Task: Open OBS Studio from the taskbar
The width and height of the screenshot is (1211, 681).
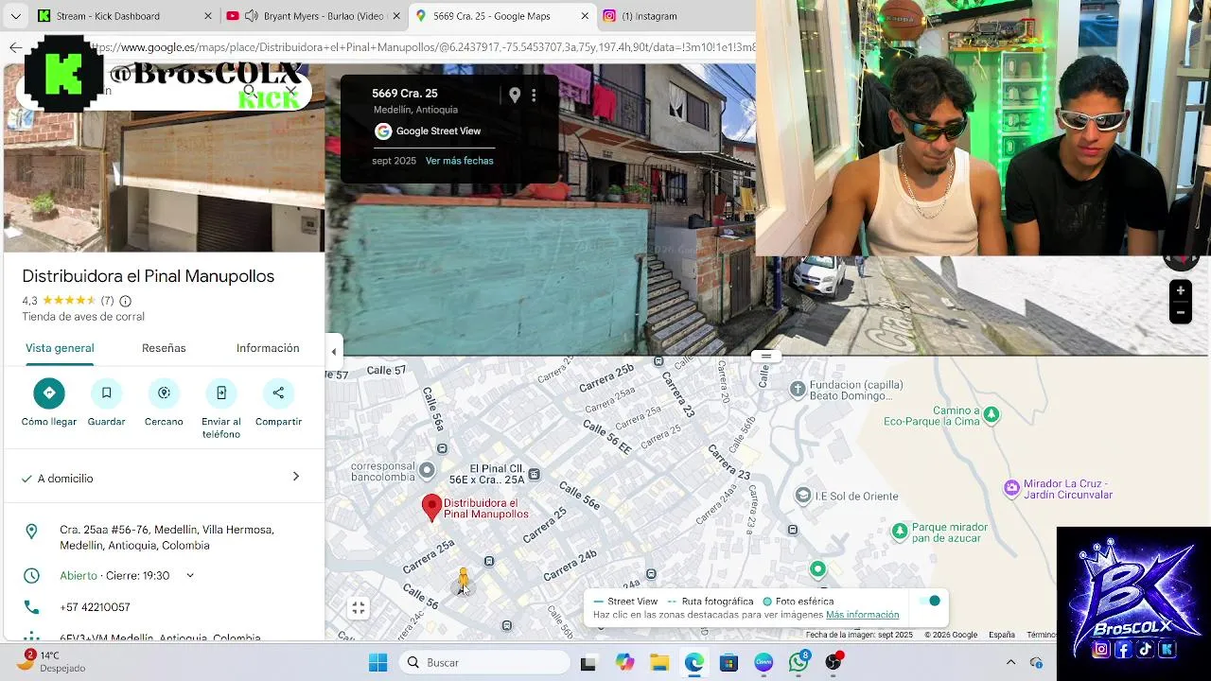Action: 834,662
